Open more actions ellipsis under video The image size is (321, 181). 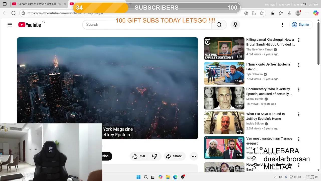[x=194, y=156]
